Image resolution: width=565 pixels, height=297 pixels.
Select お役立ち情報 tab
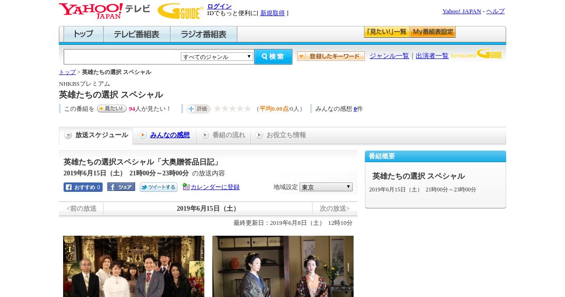click(281, 135)
